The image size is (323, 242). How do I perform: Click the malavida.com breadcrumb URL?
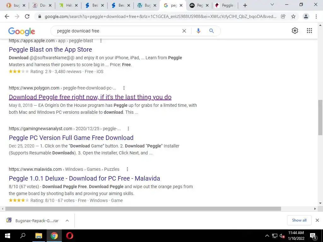pyautogui.click(x=64, y=169)
